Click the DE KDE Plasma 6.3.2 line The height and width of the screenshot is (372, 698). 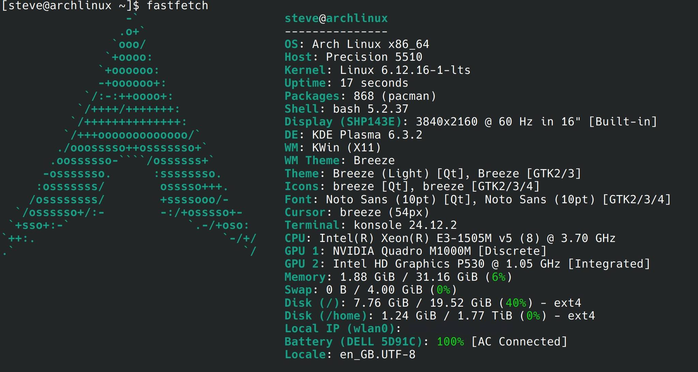(353, 135)
